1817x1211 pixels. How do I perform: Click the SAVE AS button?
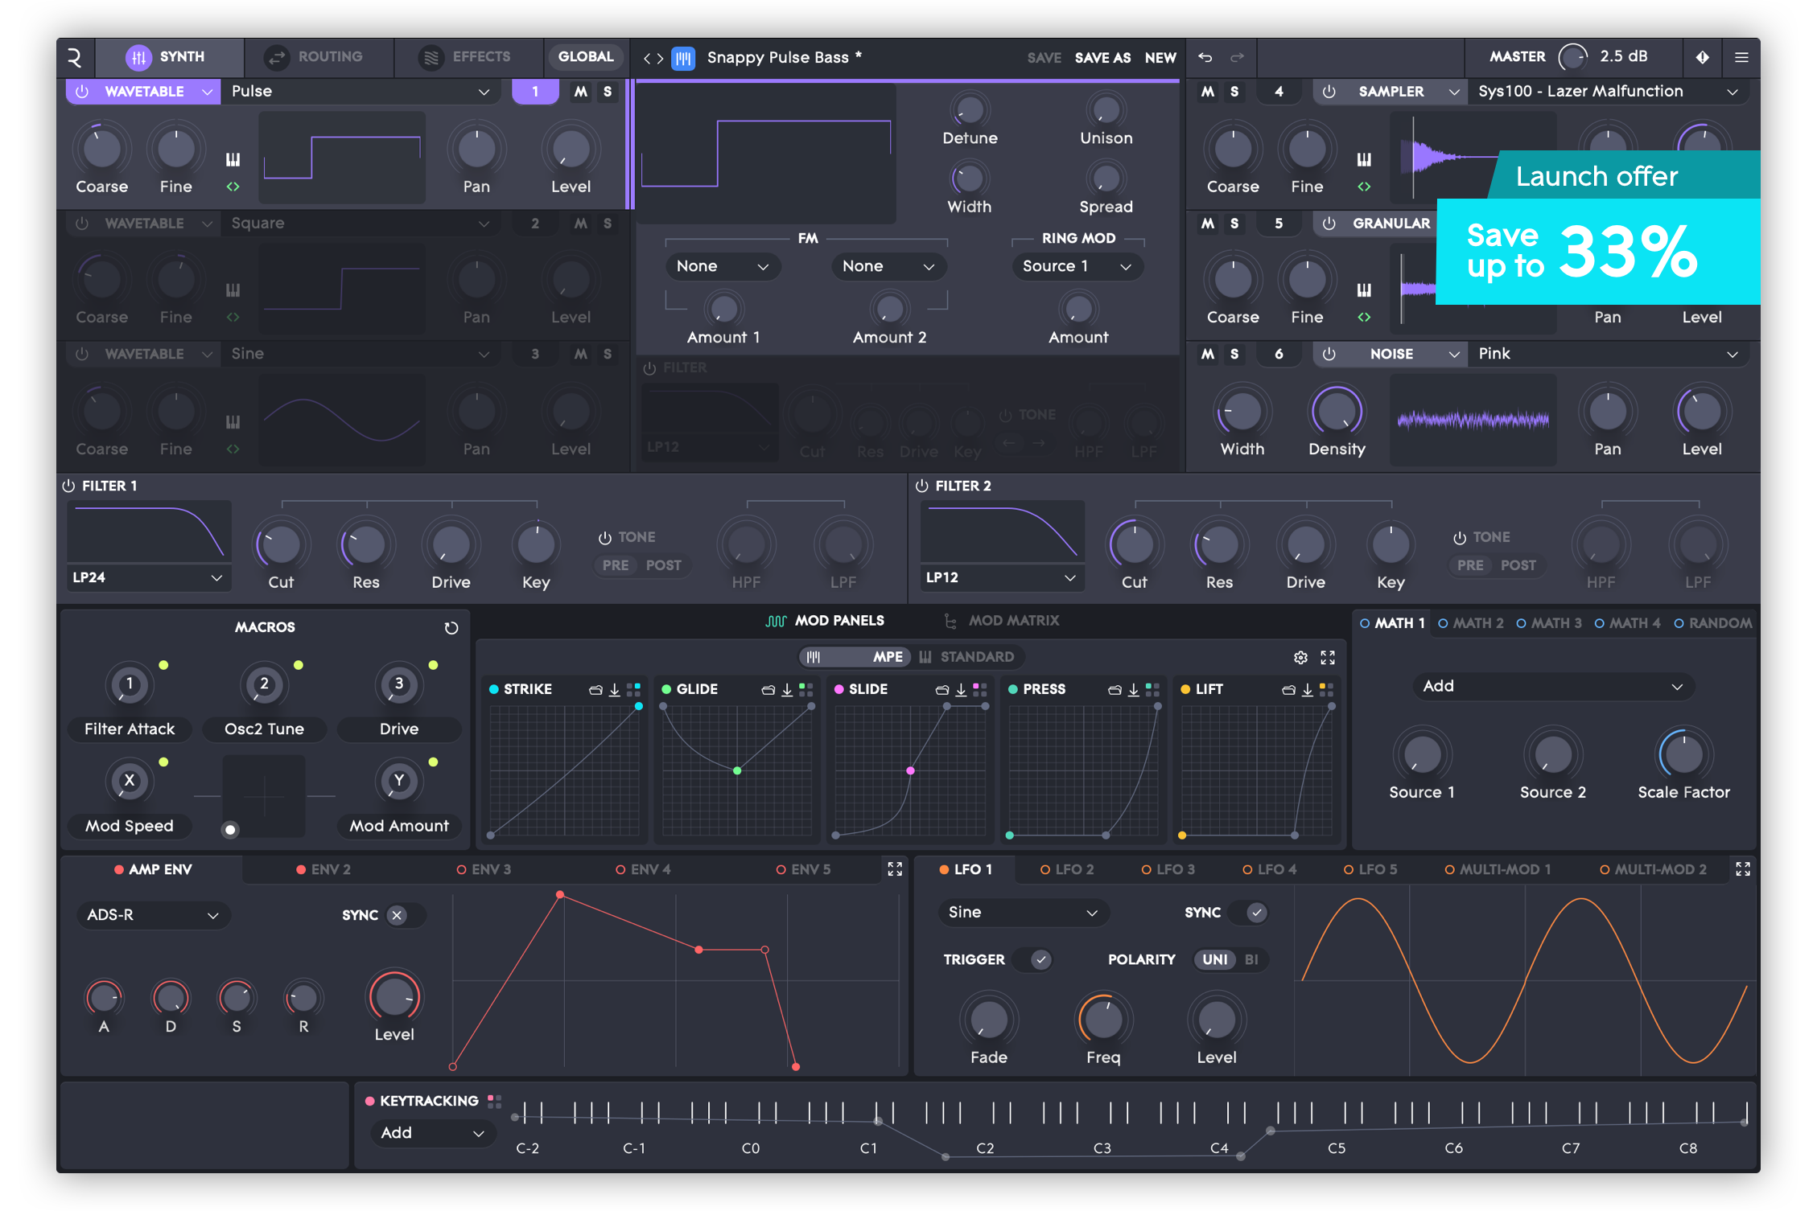(1102, 58)
